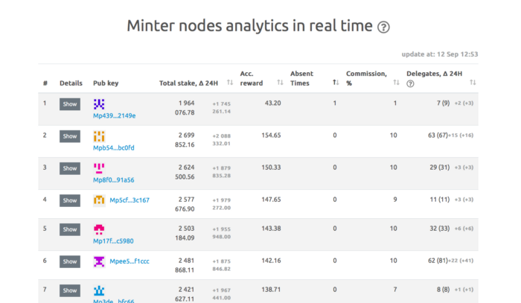Follow the Mpee5...f1ccc pub key link
The width and height of the screenshot is (521, 303).
pyautogui.click(x=130, y=261)
